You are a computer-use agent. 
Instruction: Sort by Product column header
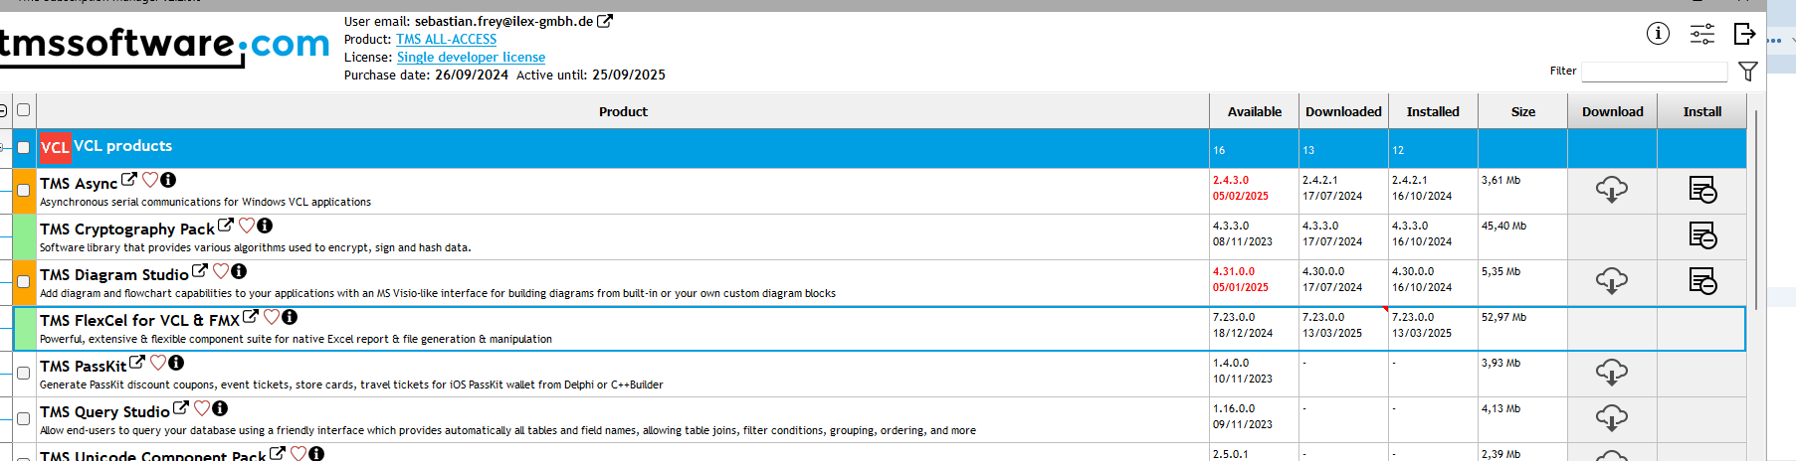click(623, 111)
